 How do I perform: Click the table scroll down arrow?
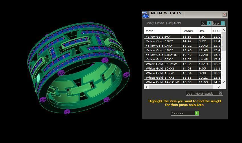click(x=223, y=82)
